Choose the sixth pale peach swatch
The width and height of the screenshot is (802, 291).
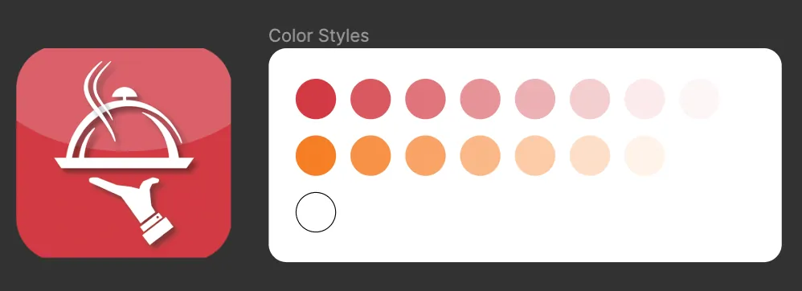(590, 155)
